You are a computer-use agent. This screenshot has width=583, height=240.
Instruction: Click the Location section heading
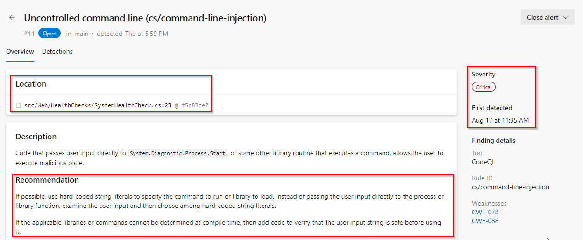point(31,84)
